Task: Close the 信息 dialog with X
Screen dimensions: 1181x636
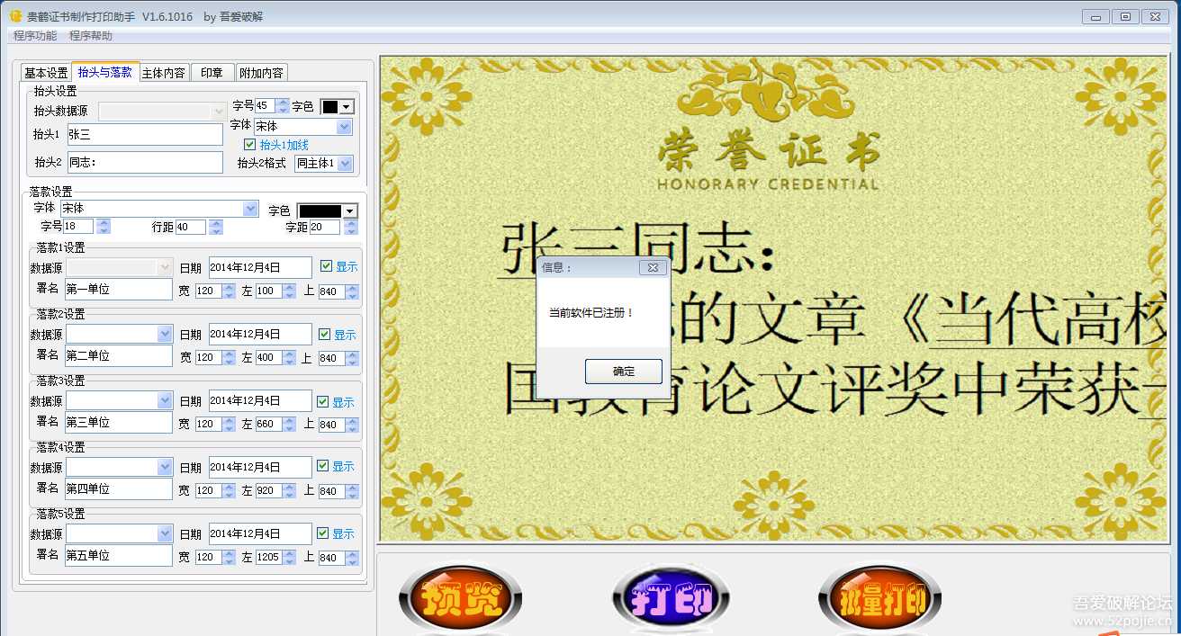Action: 653,267
